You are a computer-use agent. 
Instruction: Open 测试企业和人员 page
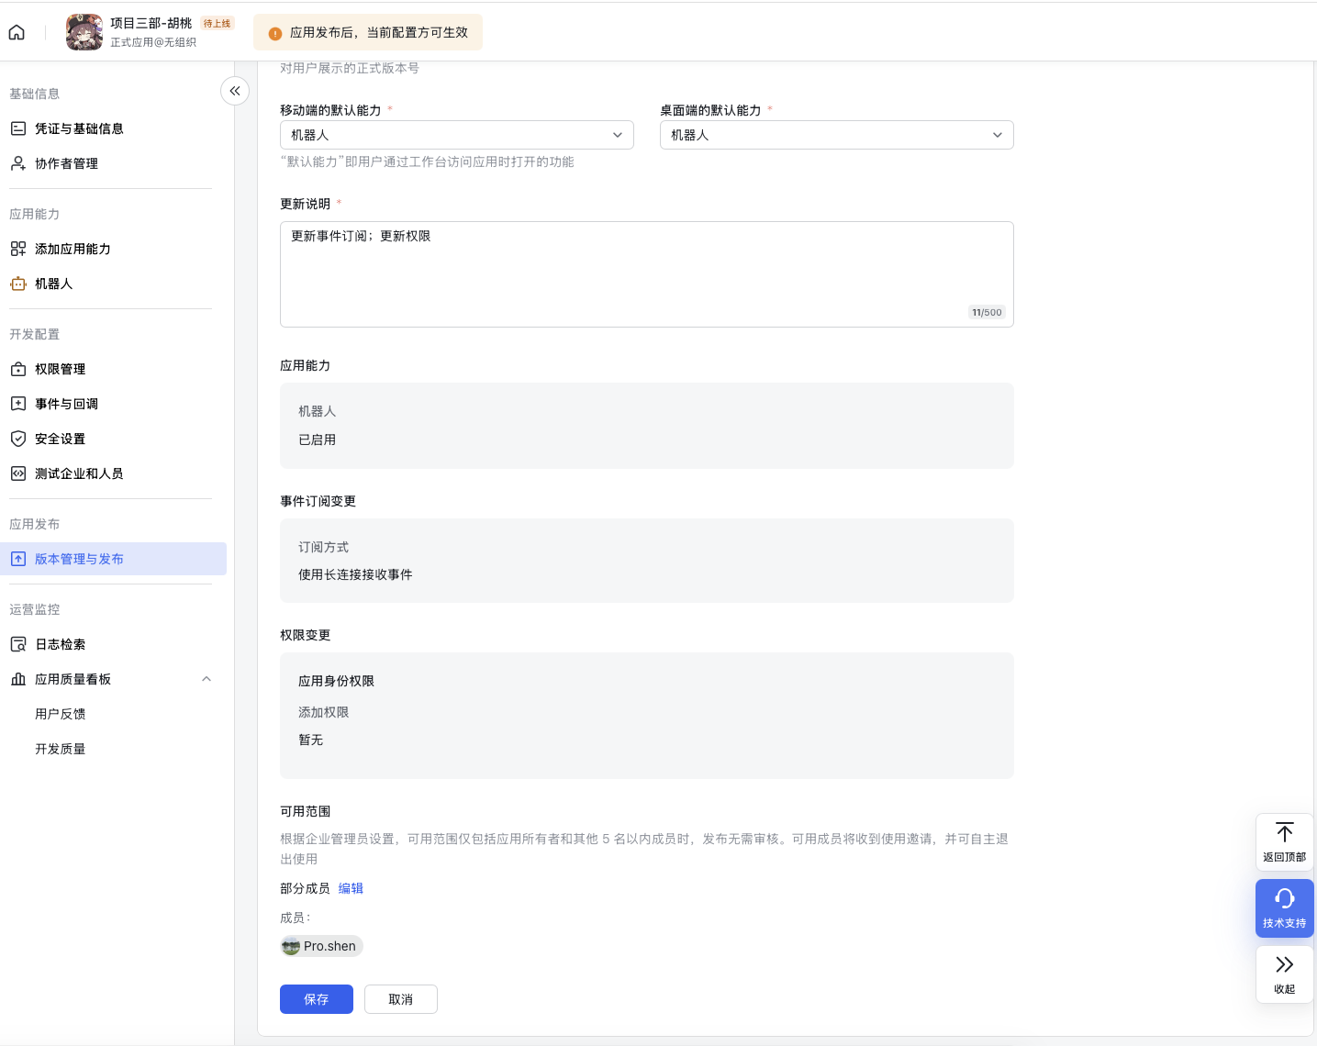tap(79, 473)
